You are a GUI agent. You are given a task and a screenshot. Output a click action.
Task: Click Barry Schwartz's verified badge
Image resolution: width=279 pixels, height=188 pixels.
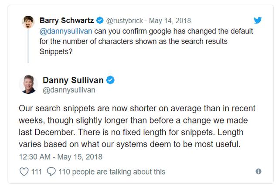[x=100, y=21]
